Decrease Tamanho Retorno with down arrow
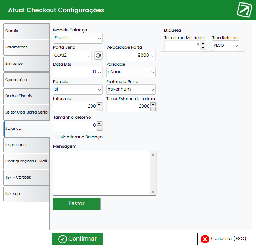Image resolution: width=256 pixels, height=249 pixels. (99, 128)
